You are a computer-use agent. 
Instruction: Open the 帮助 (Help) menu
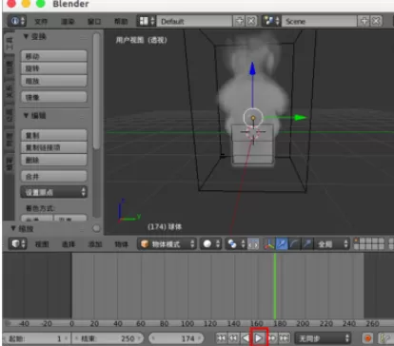[121, 22]
